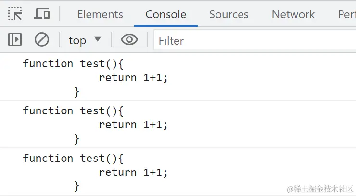
Task: Open the 'top' JavaScript context dropdown
Action: [85, 40]
